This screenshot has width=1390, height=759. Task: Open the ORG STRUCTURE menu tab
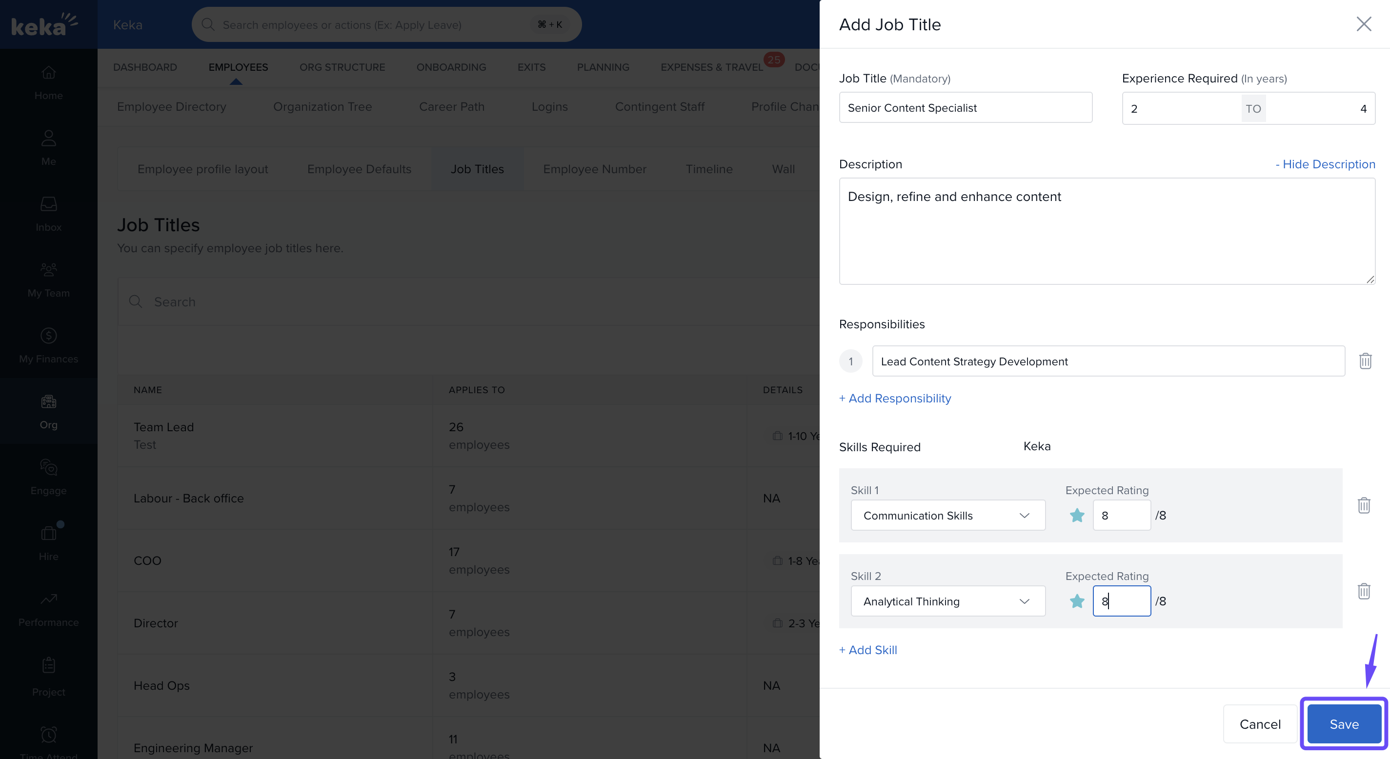point(342,67)
